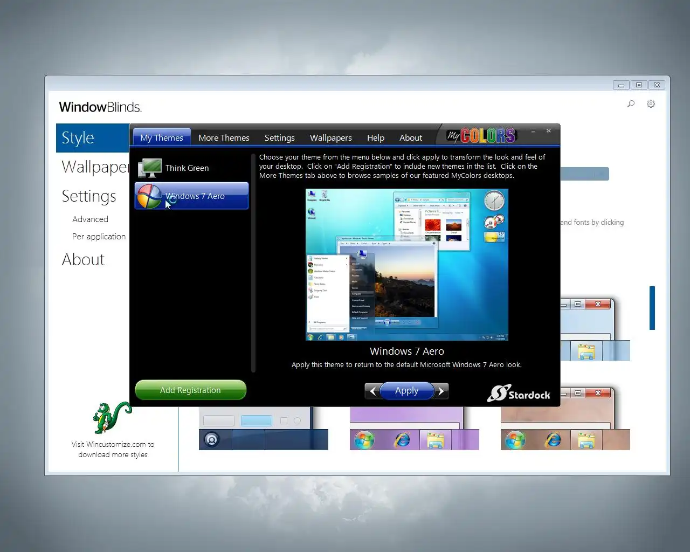Click the Stardock logo
This screenshot has width=690, height=552.
click(x=519, y=394)
